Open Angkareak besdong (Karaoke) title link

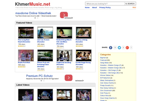[64, 63]
